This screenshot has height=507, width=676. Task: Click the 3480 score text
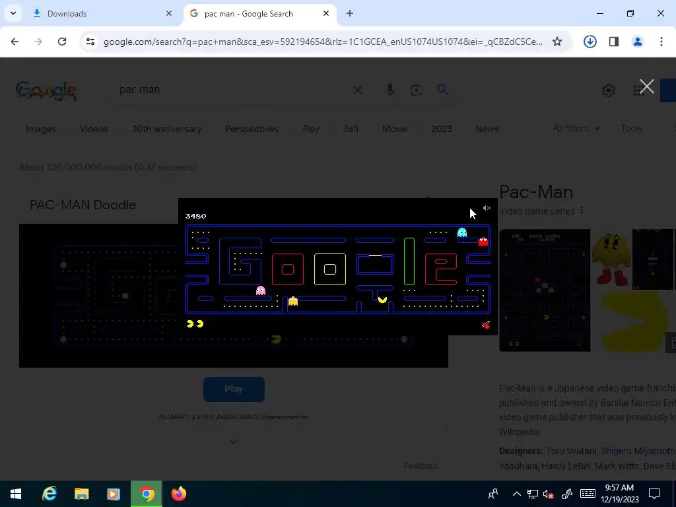pos(195,216)
